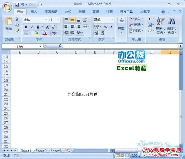Align text left in the cell
The width and height of the screenshot is (185, 159).
pyautogui.click(x=66, y=26)
